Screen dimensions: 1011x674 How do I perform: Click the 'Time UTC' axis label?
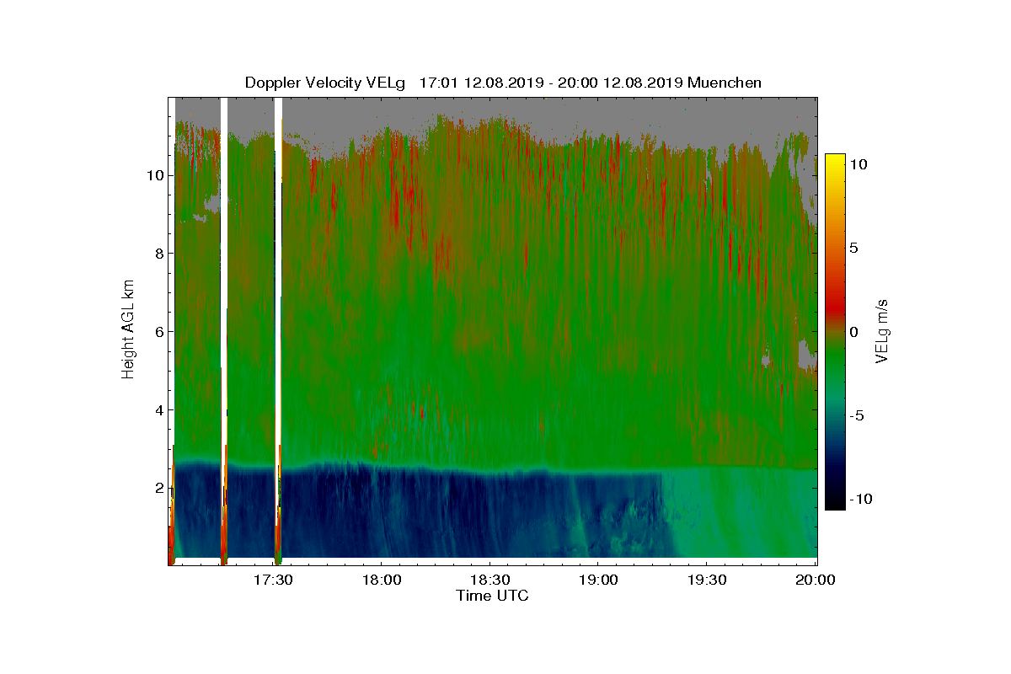click(493, 596)
